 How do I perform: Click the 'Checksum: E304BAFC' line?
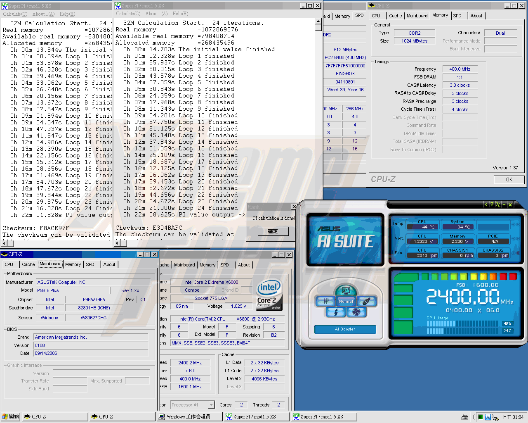coord(149,228)
